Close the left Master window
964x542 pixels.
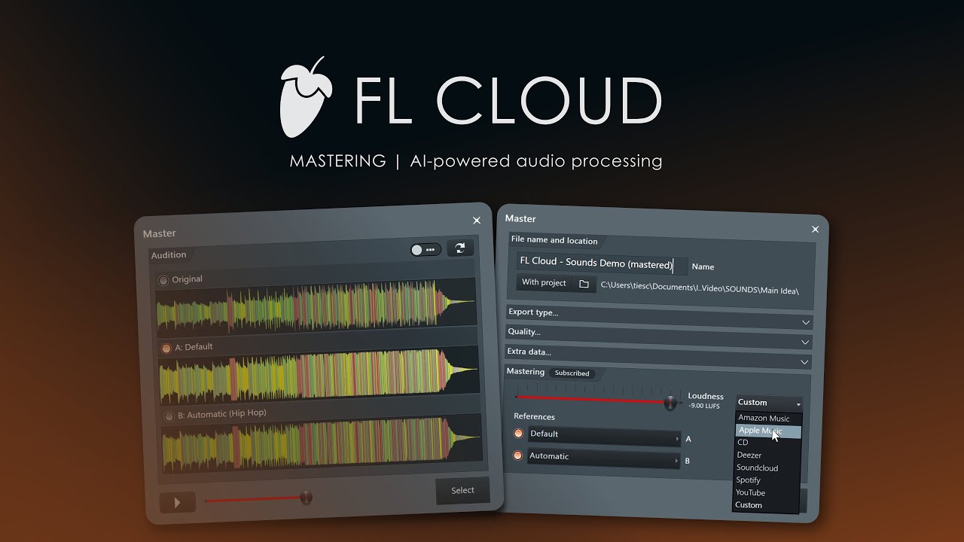coord(477,221)
